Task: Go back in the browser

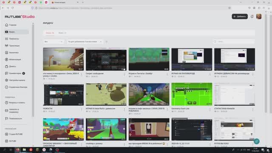Action: (3, 8)
